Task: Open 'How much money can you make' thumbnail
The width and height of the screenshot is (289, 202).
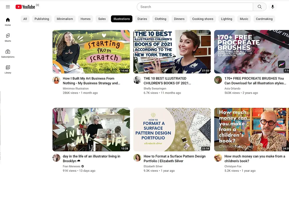Action: (x=252, y=130)
